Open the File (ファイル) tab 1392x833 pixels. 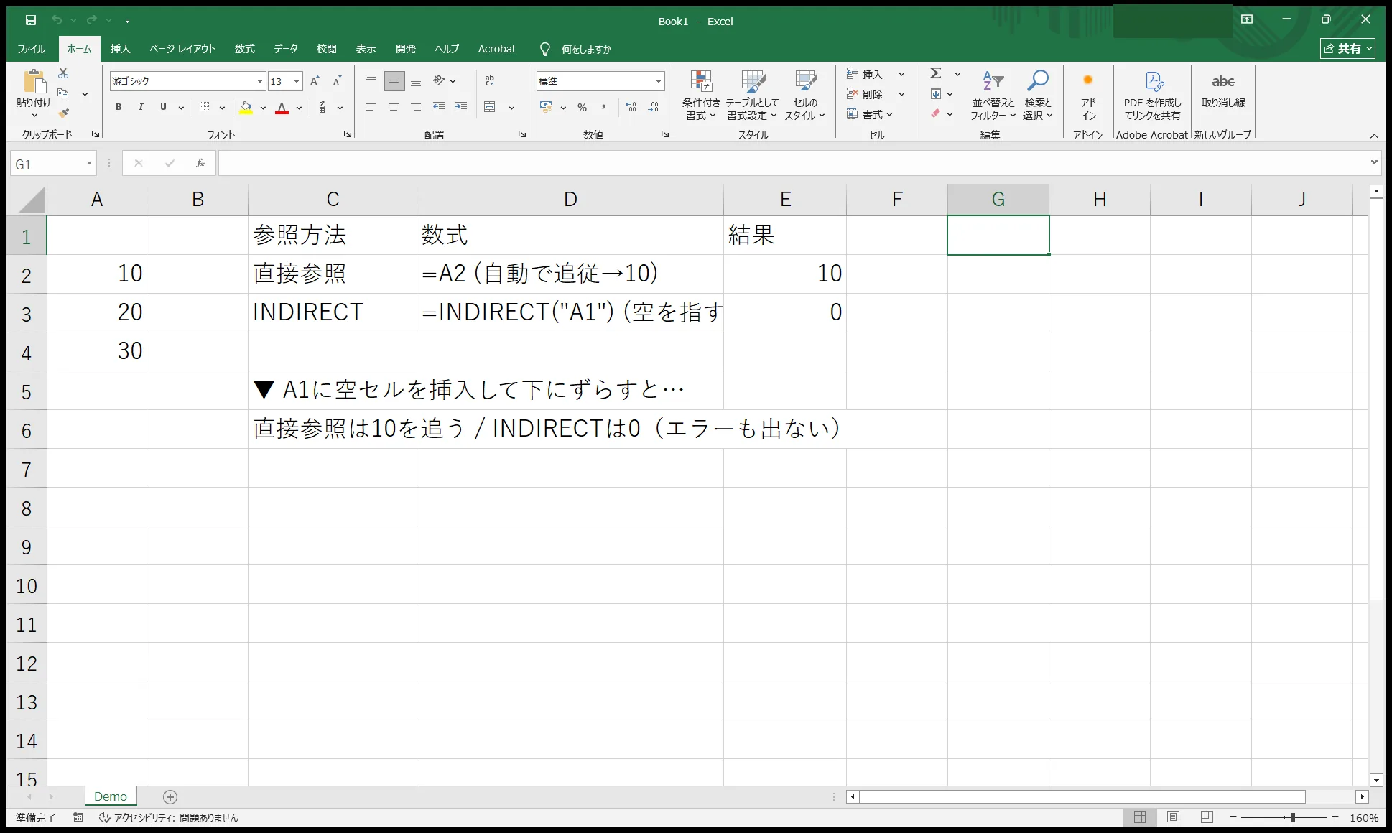click(32, 49)
